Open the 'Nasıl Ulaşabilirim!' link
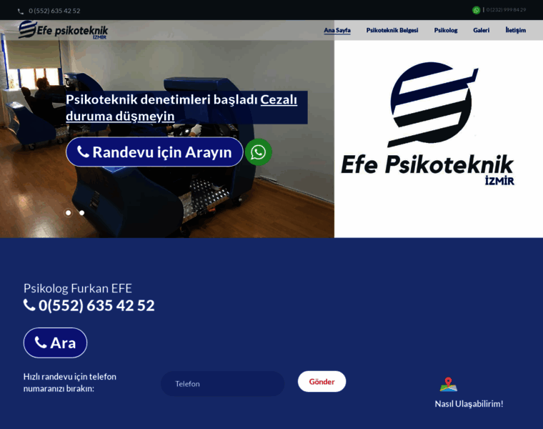 coord(469,404)
